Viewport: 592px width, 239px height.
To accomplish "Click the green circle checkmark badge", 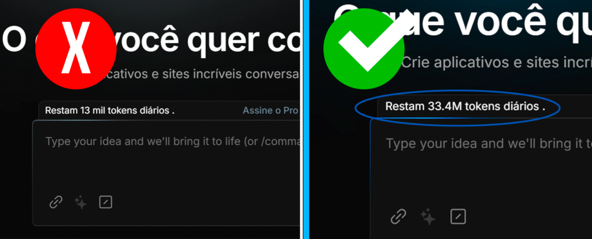I will pos(364,48).
